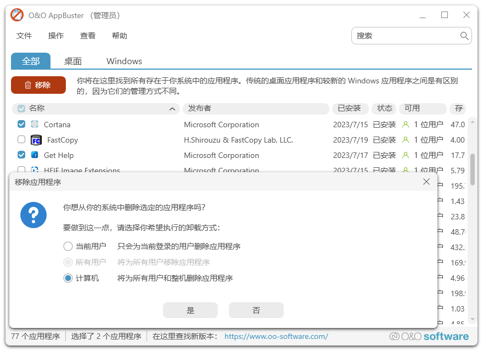Click the O&O AppBuster logo icon
483x351 pixels.
tap(17, 15)
